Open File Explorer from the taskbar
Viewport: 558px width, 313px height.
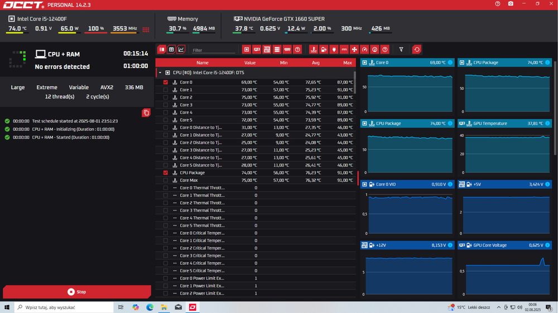click(164, 307)
